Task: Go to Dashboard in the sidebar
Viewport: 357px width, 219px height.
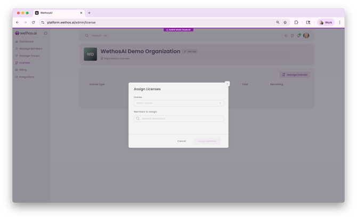Action: [x=26, y=42]
